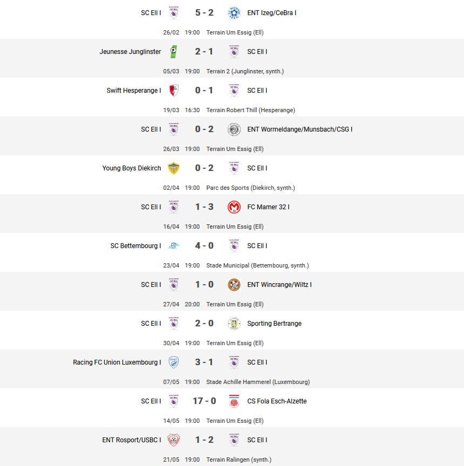Click the FC Mamer 32 red logo
The image size is (464, 466).
(234, 207)
